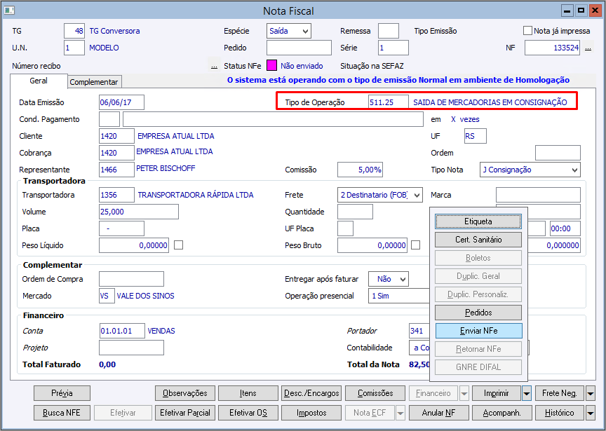The width and height of the screenshot is (606, 431).
Task: Click the Imprimir button
Action: pos(497,393)
